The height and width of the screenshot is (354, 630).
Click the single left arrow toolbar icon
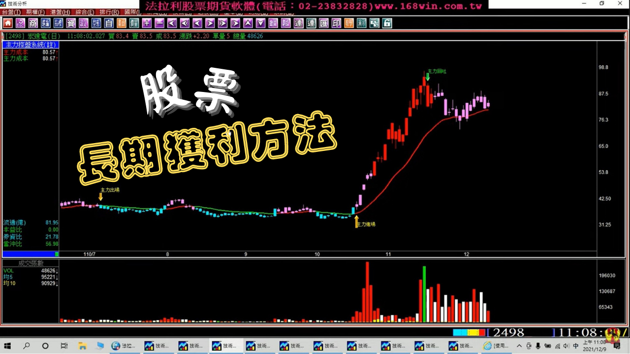click(x=198, y=23)
